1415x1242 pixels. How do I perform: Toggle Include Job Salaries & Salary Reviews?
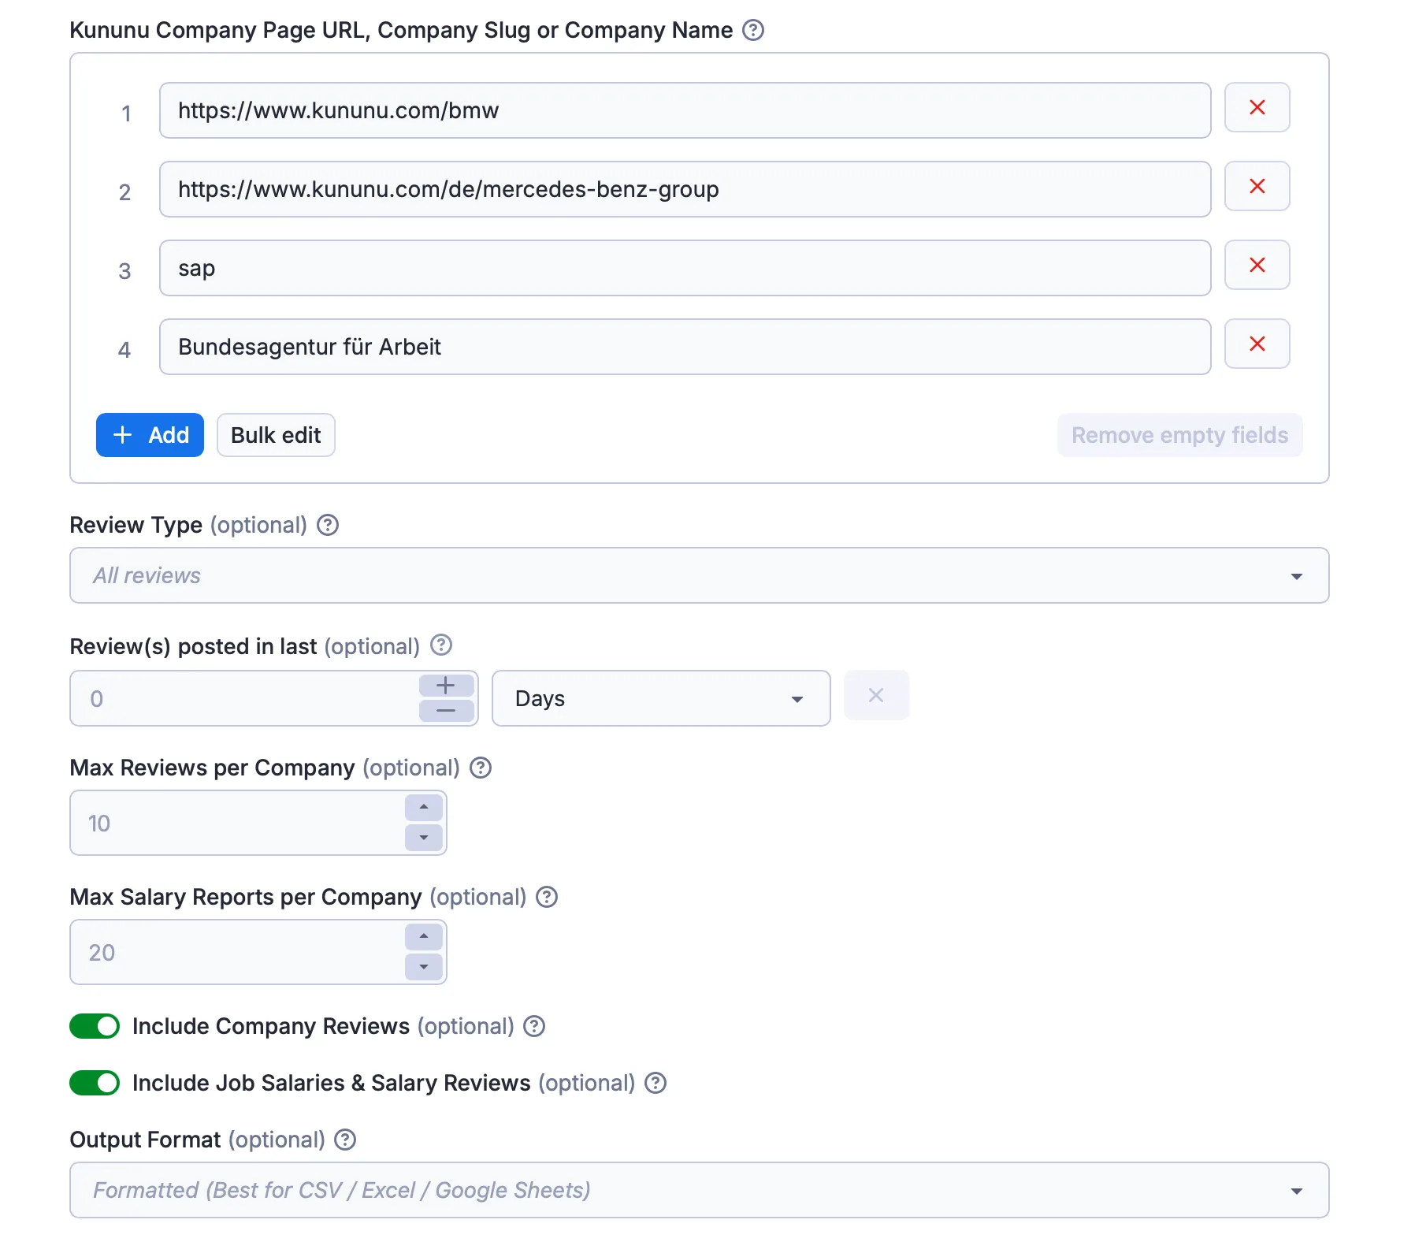[95, 1083]
